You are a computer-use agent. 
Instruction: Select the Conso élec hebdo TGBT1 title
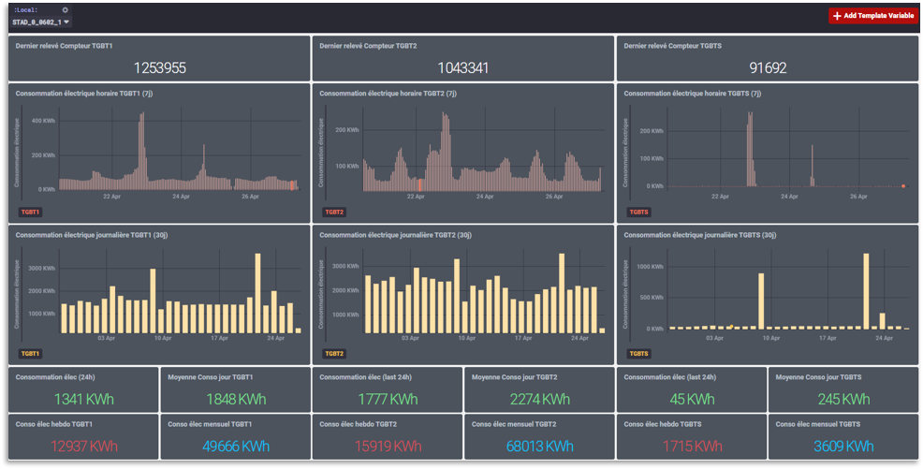[x=53, y=424]
